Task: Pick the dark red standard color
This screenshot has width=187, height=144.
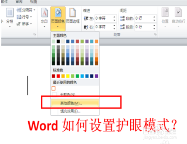Action: [53, 76]
